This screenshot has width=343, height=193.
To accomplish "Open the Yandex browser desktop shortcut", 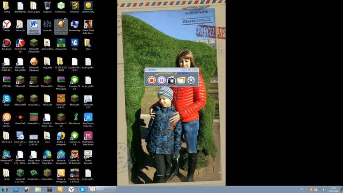I will (6, 26).
